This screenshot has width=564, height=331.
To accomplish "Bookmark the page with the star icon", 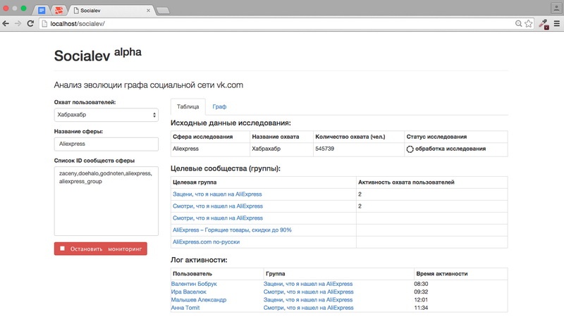I will pos(528,23).
